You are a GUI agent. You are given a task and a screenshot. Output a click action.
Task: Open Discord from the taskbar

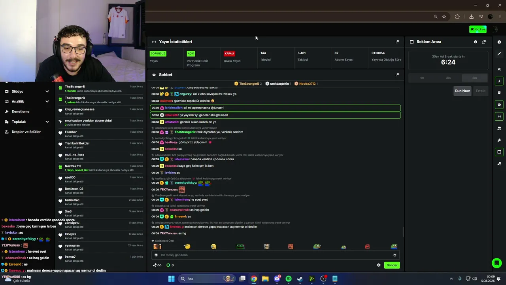click(x=277, y=279)
